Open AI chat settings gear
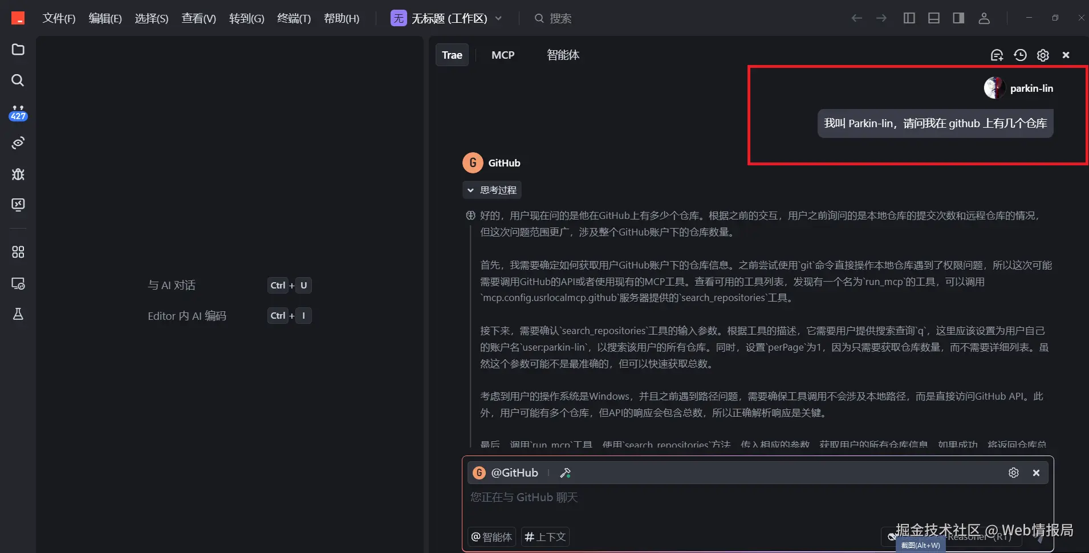Viewport: 1089px width, 553px height. [1043, 55]
